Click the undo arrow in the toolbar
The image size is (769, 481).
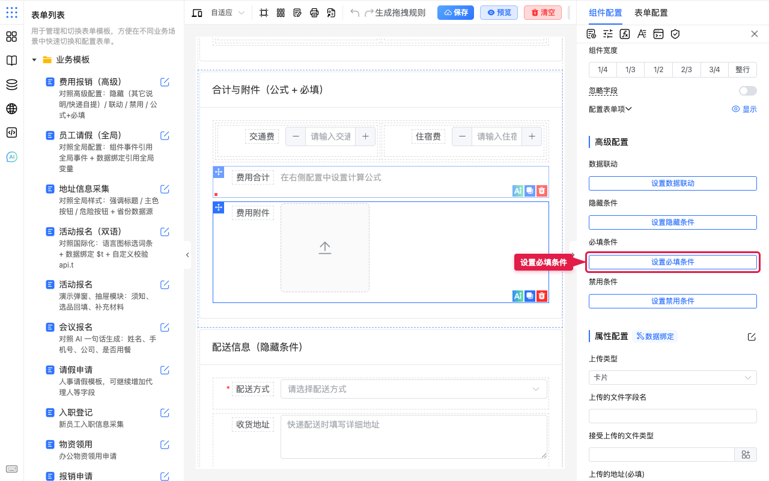[x=354, y=13]
